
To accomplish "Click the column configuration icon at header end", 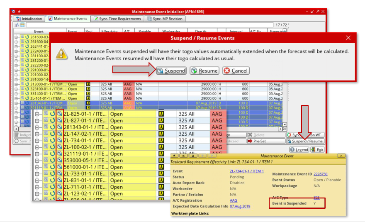I will 285,31.
